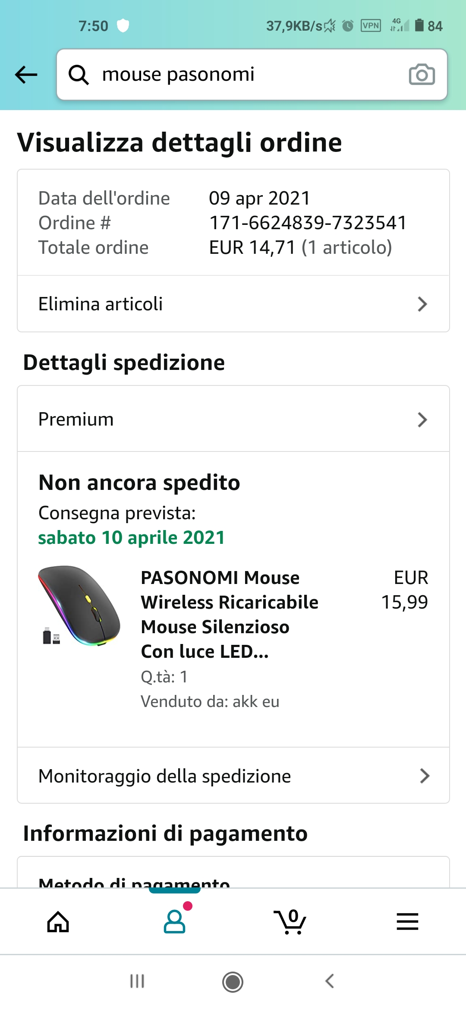Open the shopping cart icon
Viewport: 466px width, 1010px height.
point(291,922)
